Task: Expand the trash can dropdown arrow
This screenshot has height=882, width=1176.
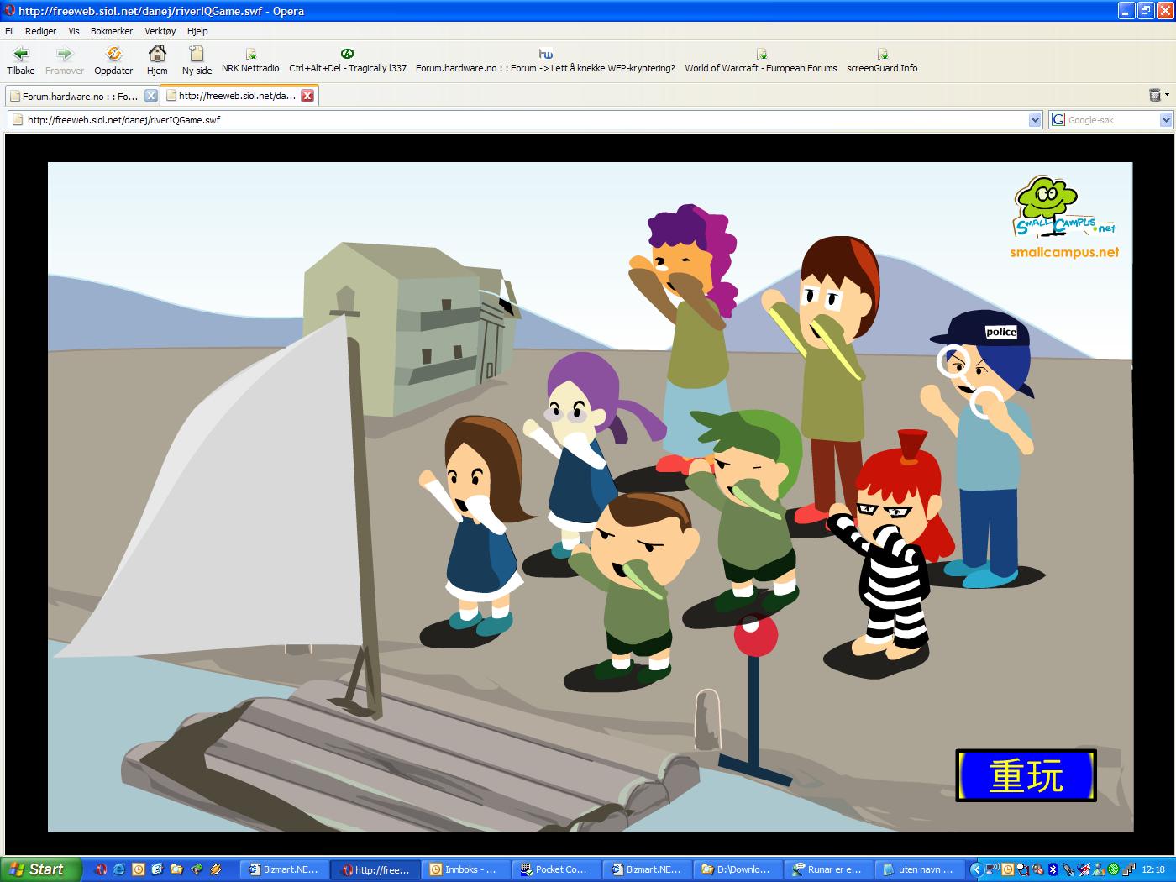Action: tap(1168, 96)
